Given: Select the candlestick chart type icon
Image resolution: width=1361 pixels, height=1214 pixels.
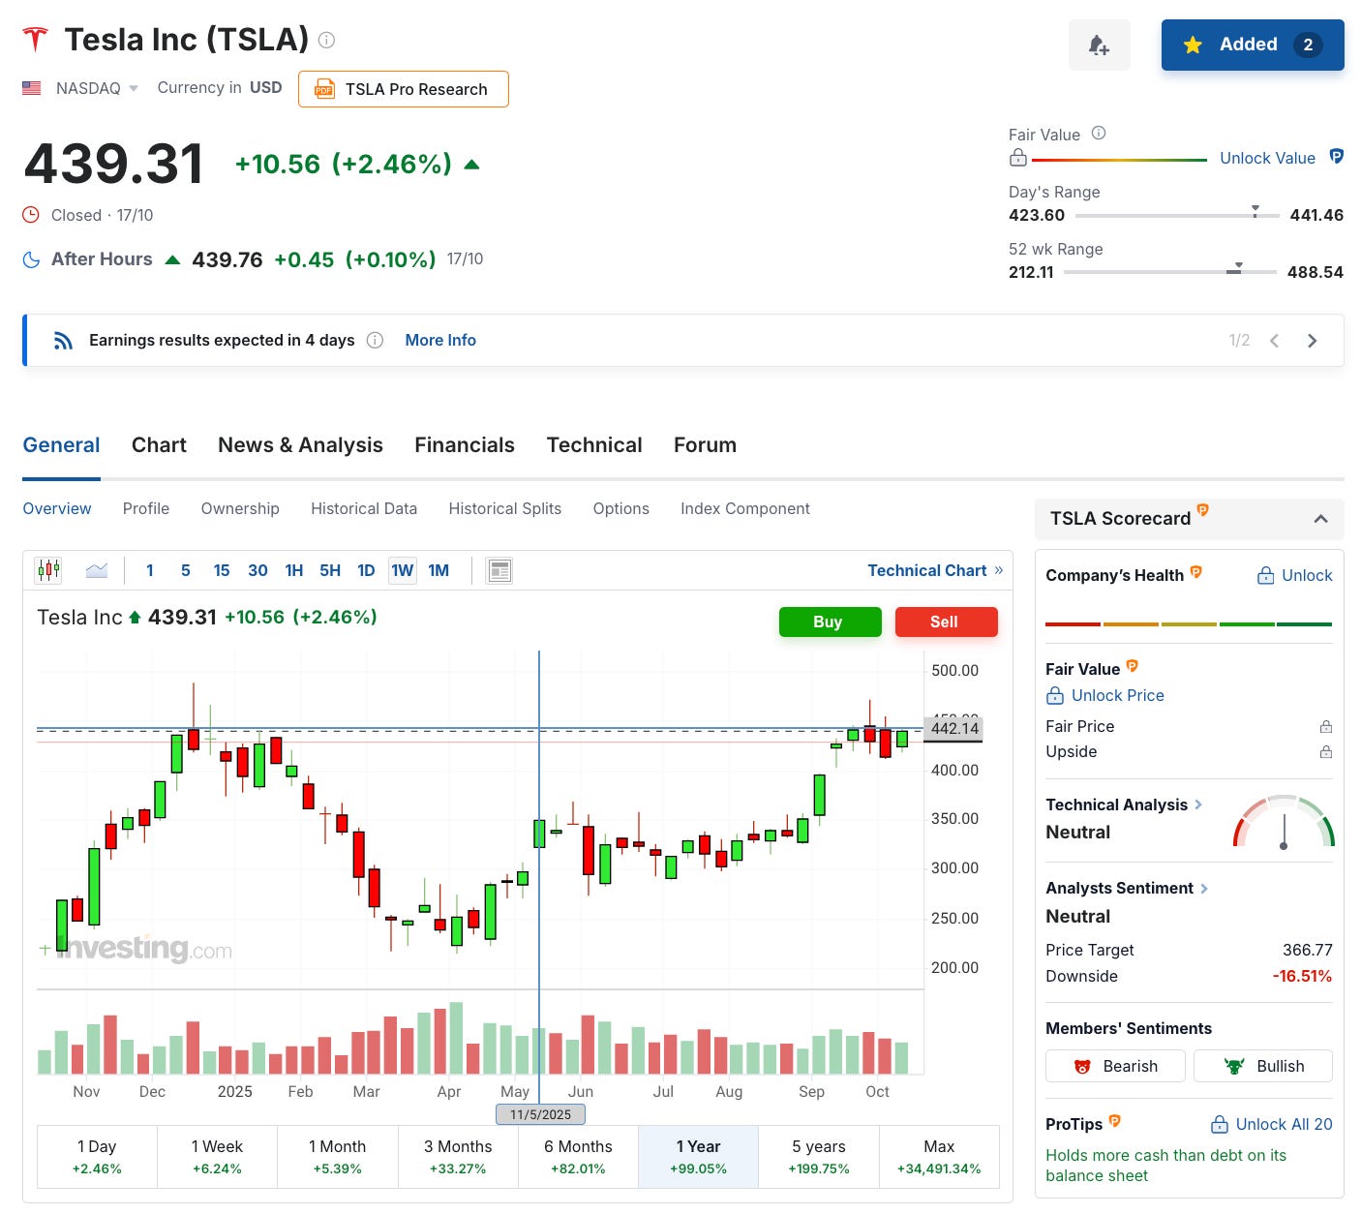Looking at the screenshot, I should [x=48, y=570].
